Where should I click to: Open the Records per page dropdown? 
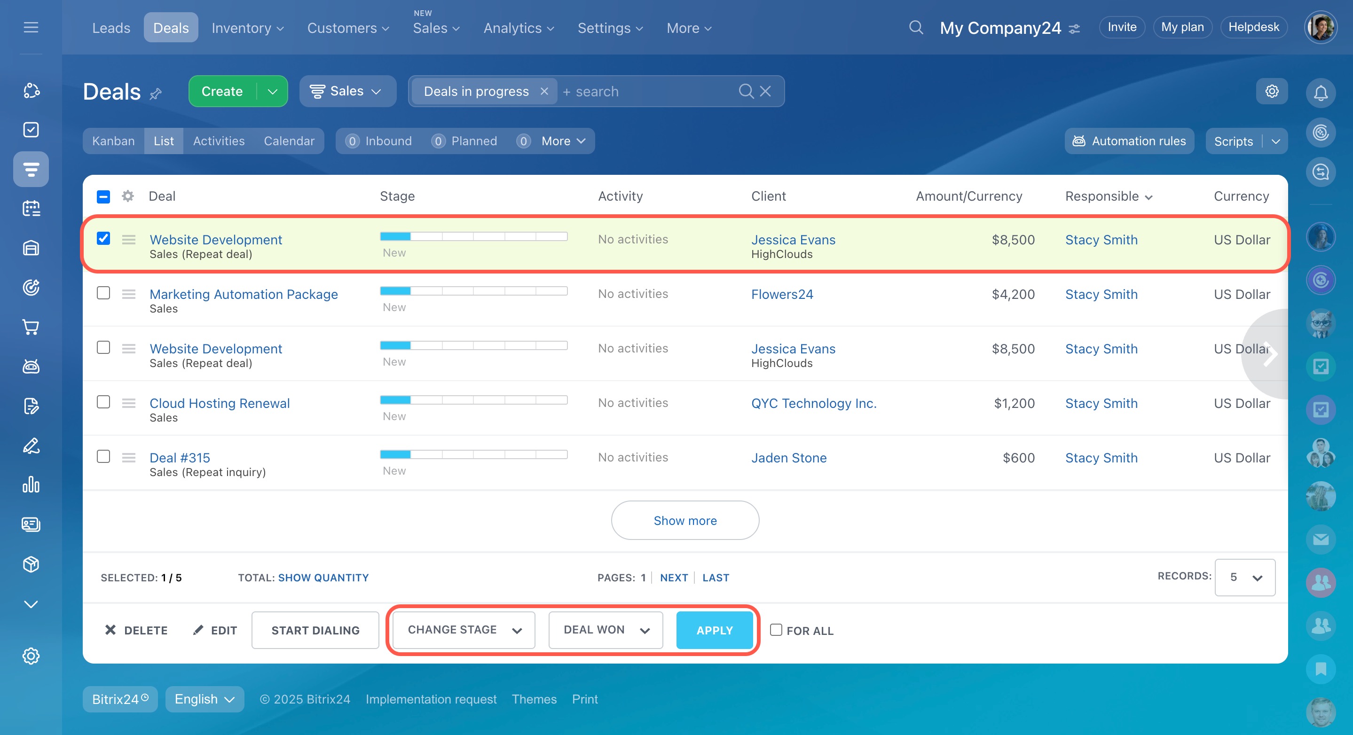[x=1245, y=578]
